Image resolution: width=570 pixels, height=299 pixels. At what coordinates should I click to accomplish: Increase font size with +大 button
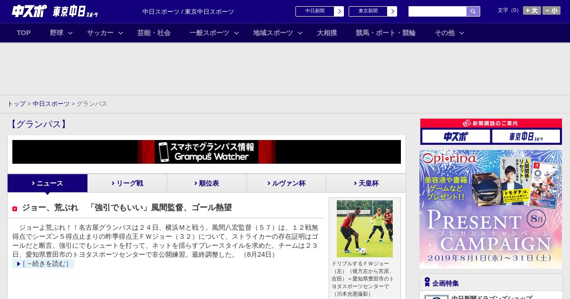(x=532, y=10)
